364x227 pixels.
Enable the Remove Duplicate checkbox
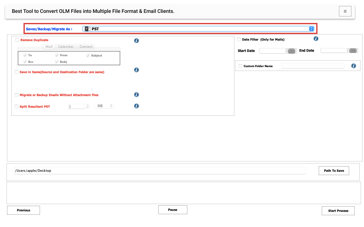click(x=17, y=40)
